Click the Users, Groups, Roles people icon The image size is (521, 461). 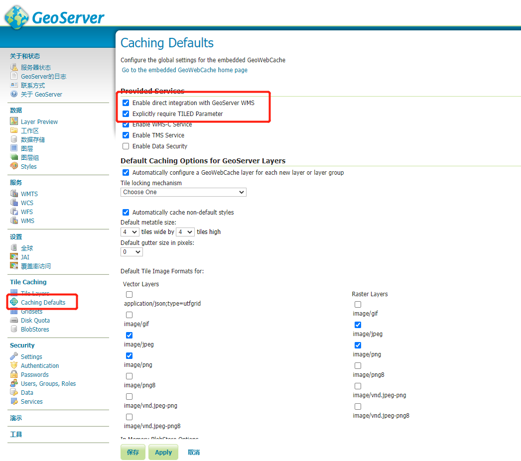tap(14, 383)
